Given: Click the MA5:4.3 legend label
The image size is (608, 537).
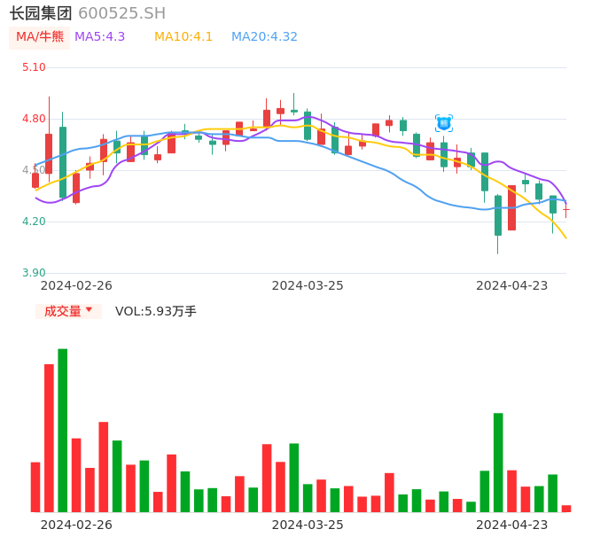Looking at the screenshot, I should pyautogui.click(x=99, y=37).
